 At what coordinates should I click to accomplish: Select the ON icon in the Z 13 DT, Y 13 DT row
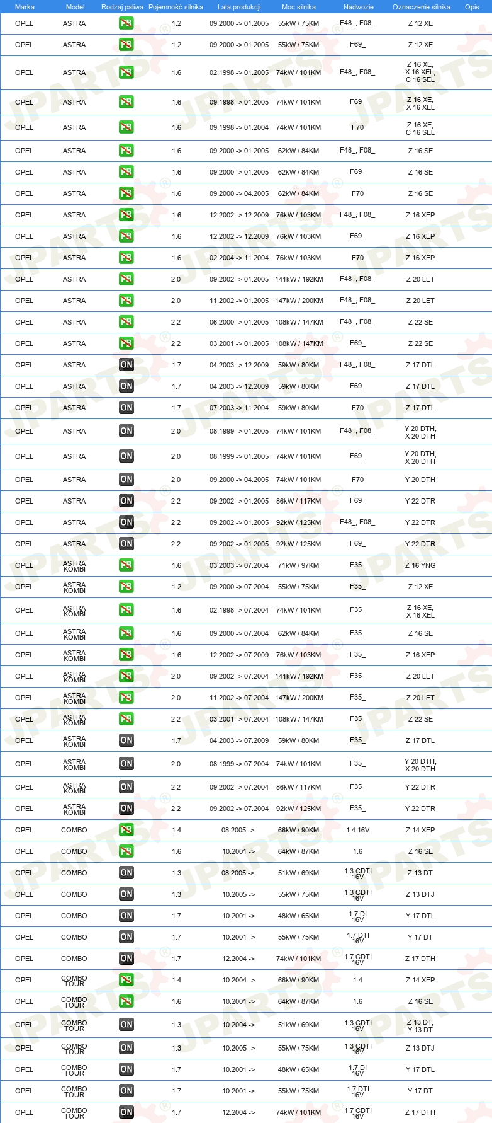pyautogui.click(x=126, y=1025)
